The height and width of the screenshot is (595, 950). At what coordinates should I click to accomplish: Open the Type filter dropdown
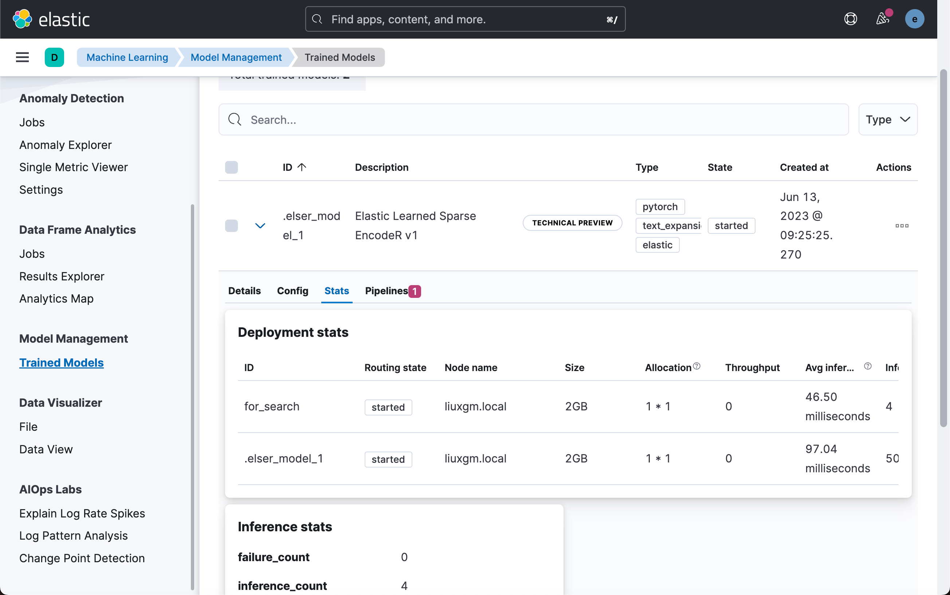click(888, 120)
